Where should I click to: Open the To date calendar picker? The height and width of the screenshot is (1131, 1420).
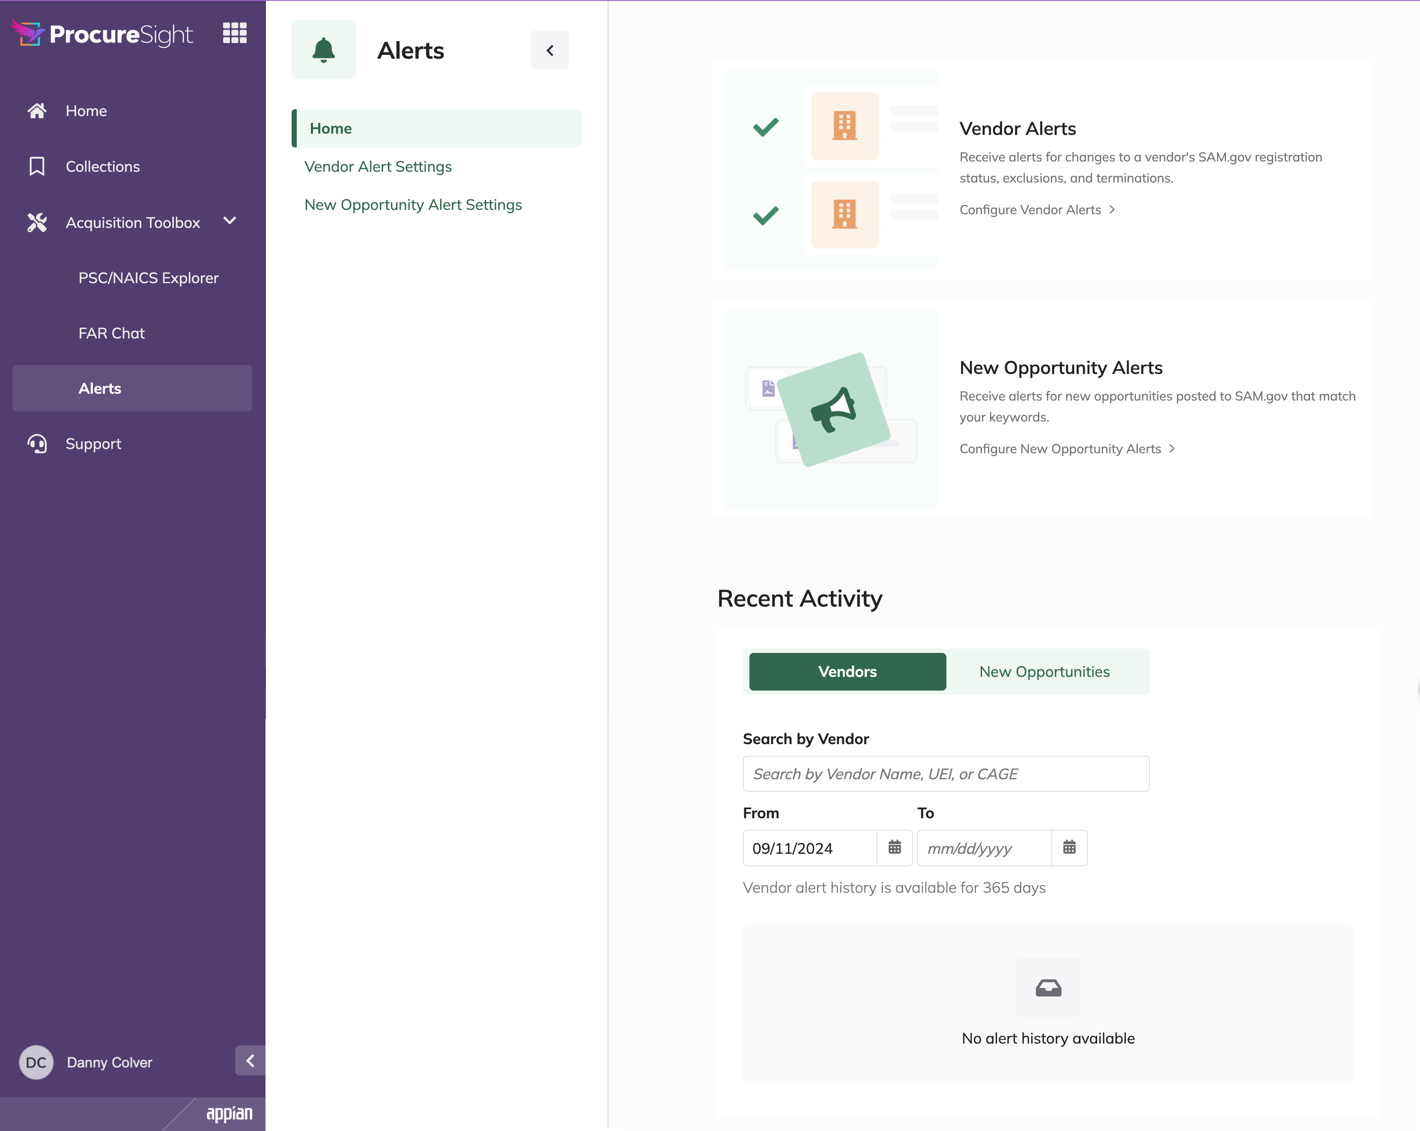pos(1069,847)
